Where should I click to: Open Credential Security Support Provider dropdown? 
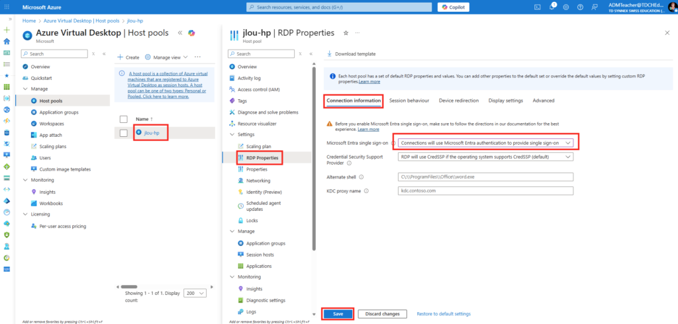tap(485, 157)
